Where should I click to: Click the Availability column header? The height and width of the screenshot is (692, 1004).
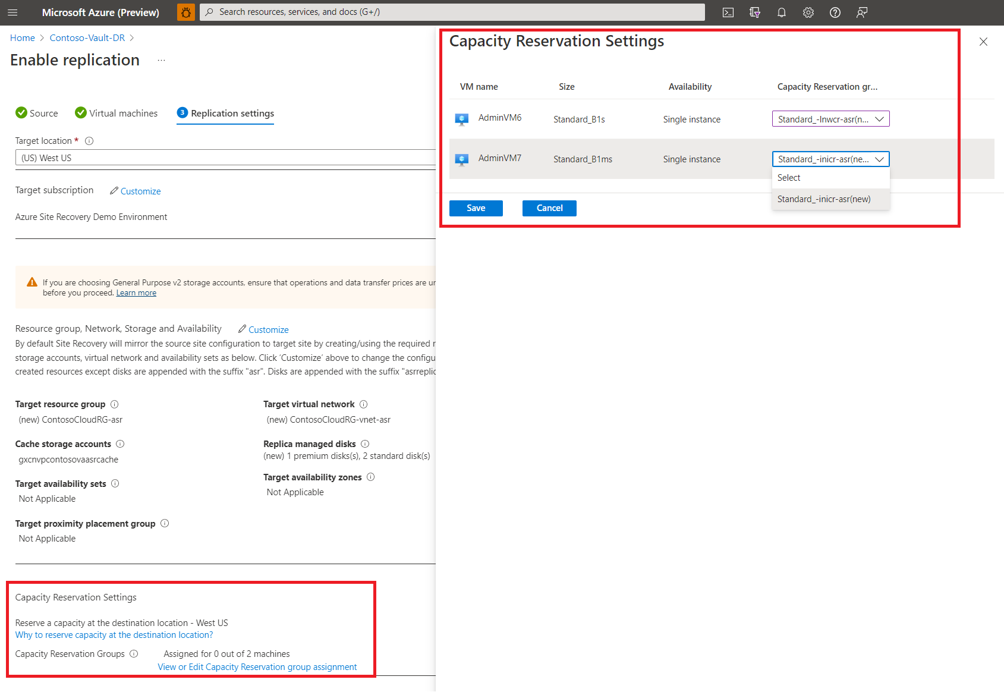coord(690,87)
